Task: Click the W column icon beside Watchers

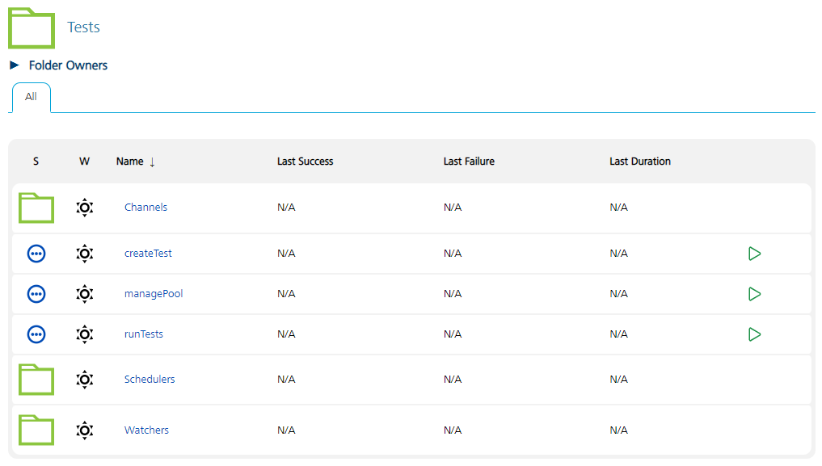Action: click(x=84, y=430)
